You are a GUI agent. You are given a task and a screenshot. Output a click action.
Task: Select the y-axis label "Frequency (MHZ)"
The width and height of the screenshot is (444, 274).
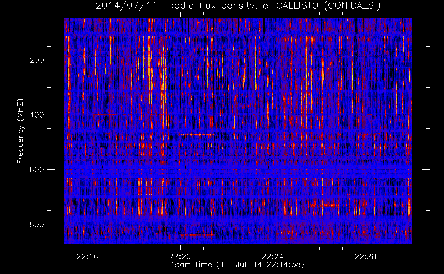(21, 132)
